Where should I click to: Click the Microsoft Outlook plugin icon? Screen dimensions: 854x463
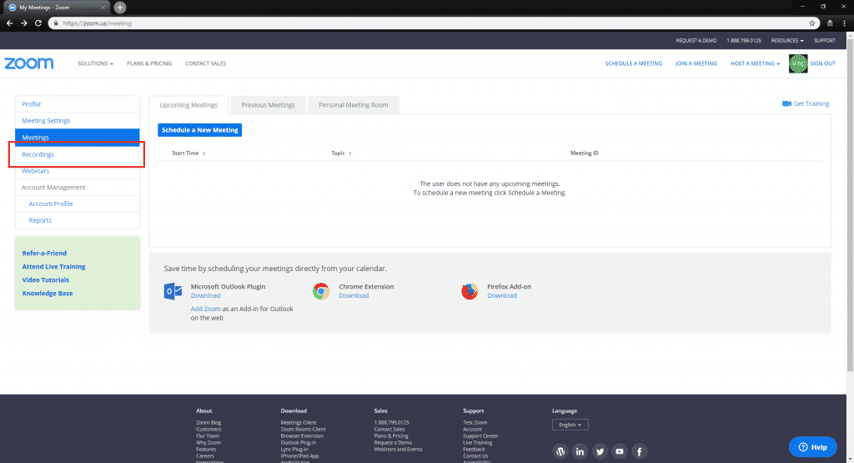click(173, 291)
